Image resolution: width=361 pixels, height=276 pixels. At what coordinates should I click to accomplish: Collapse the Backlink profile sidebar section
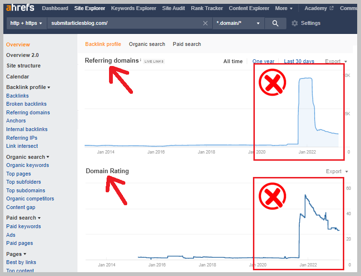coord(28,87)
